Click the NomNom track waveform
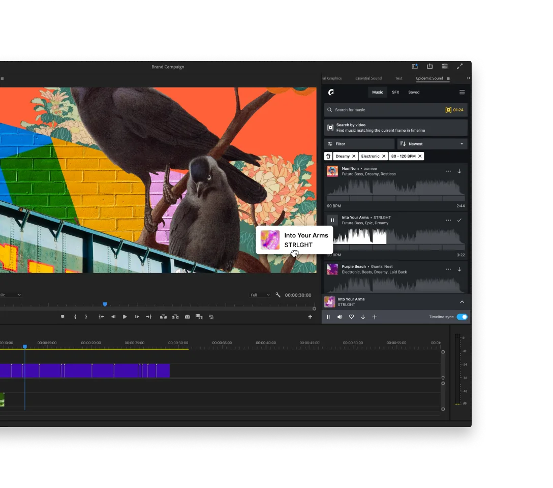Image resolution: width=553 pixels, height=488 pixels. (396, 187)
